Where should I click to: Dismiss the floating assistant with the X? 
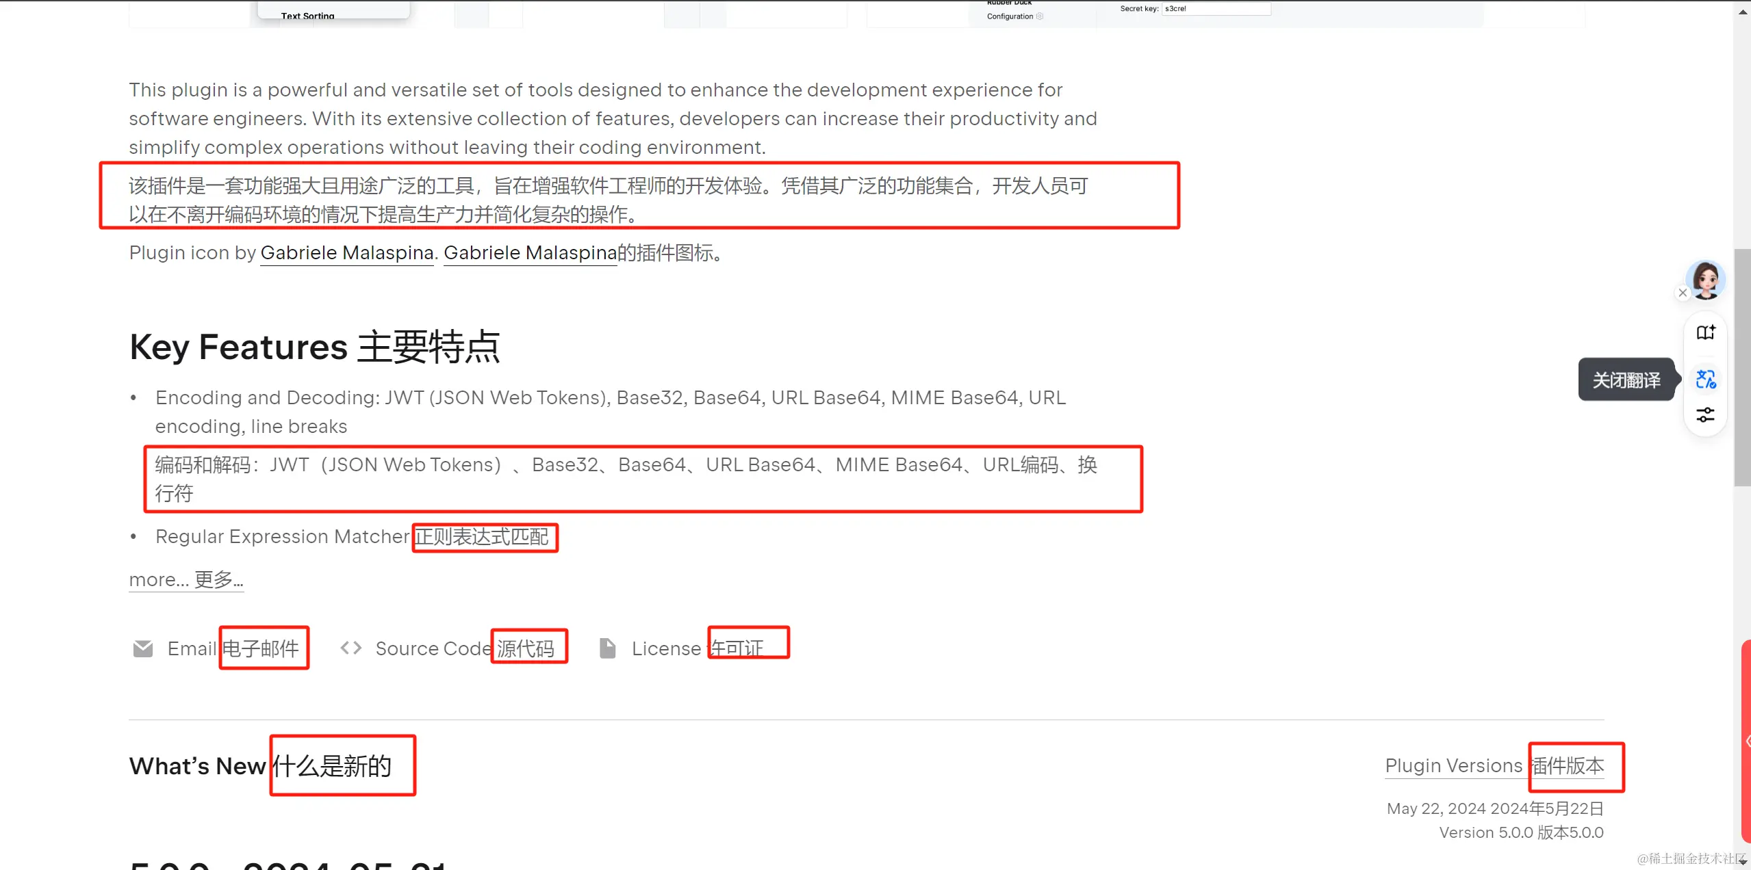[1683, 293]
